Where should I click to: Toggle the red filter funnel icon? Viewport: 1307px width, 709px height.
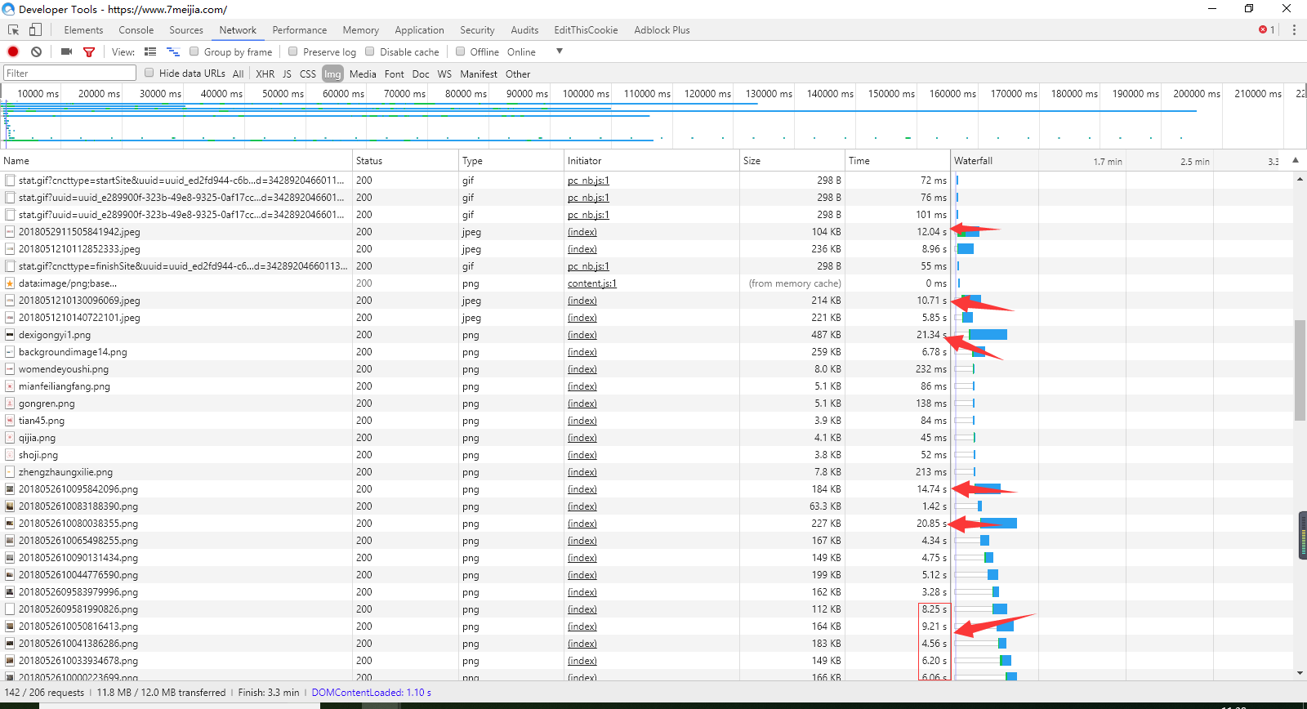89,51
